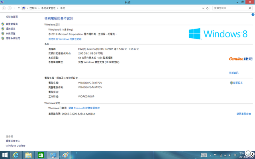This screenshot has width=255, height=159.
Task: Open the touch keyboard tray icon
Action: click(x=204, y=155)
